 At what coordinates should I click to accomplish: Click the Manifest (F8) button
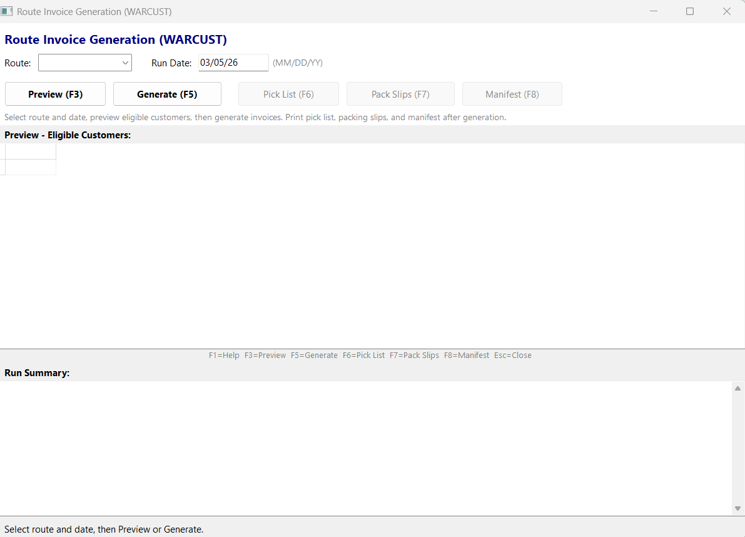click(512, 94)
